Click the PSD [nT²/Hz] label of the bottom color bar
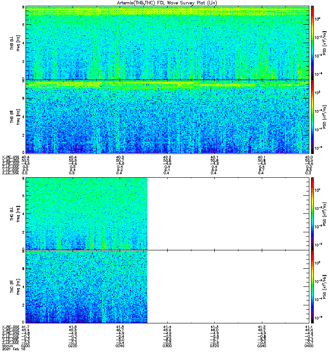 tap(324, 287)
